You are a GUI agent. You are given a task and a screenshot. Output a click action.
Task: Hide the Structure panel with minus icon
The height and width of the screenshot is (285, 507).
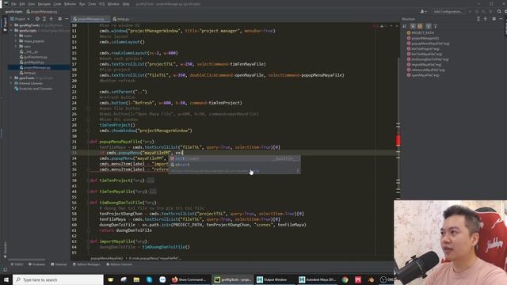(501, 19)
